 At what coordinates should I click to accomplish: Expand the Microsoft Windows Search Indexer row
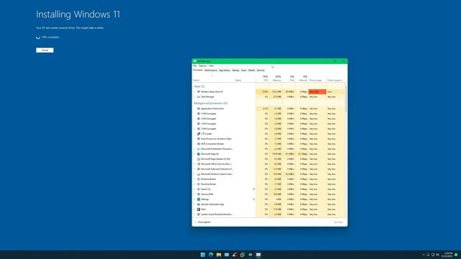tap(194, 174)
